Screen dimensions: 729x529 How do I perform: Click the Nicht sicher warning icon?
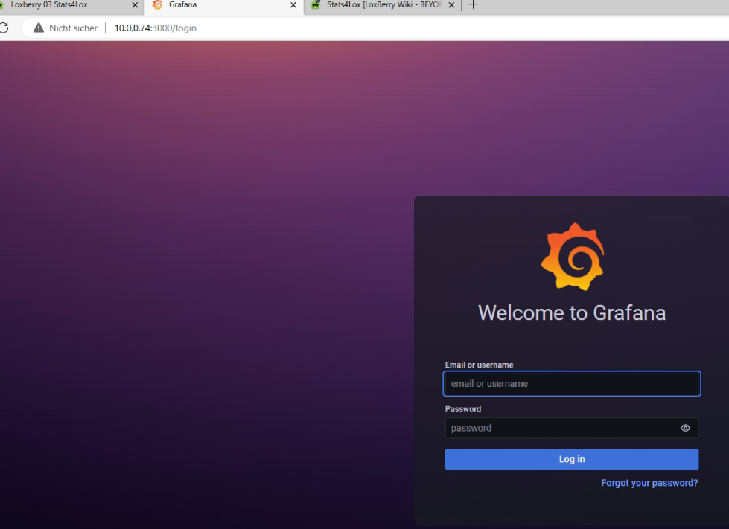pos(39,28)
